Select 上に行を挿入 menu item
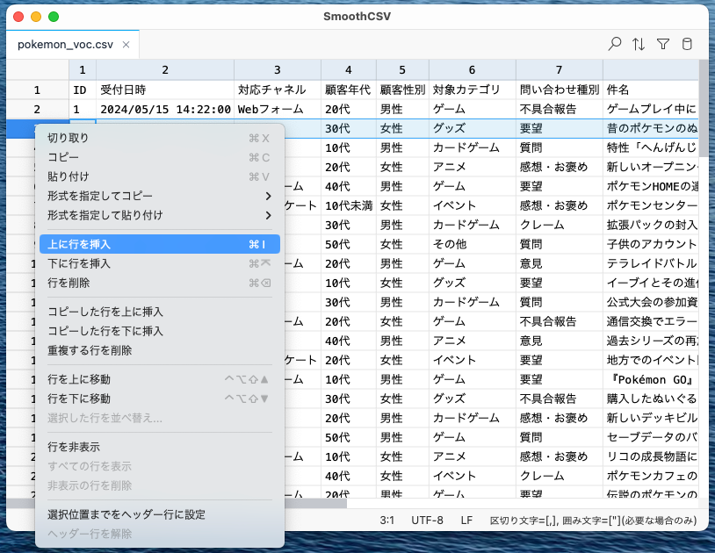Viewport: 715px width, 553px height. (160, 244)
